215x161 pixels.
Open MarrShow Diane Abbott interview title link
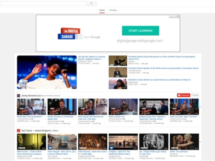point(159,80)
